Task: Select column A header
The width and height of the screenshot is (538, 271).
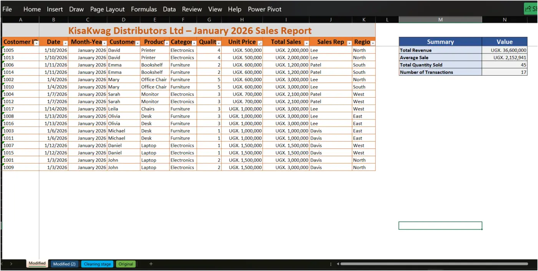Action: point(20,20)
